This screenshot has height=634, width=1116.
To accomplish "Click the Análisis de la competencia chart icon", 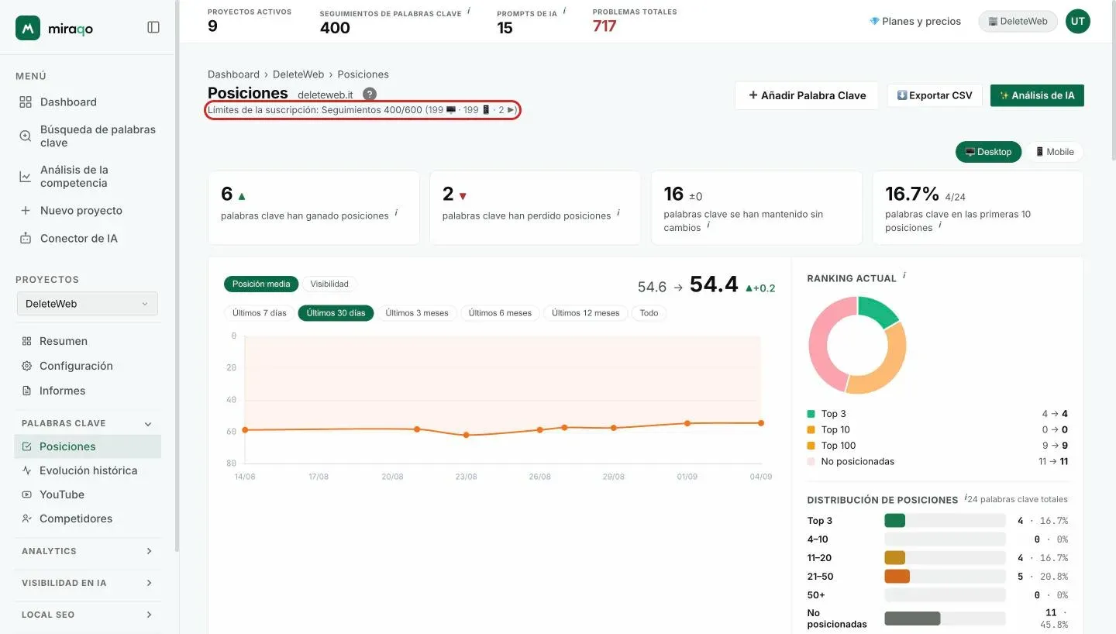I will coord(26,177).
